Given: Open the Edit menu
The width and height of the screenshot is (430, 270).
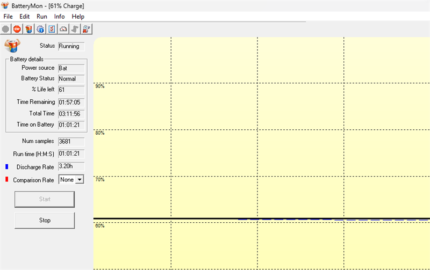Looking at the screenshot, I should (x=24, y=17).
